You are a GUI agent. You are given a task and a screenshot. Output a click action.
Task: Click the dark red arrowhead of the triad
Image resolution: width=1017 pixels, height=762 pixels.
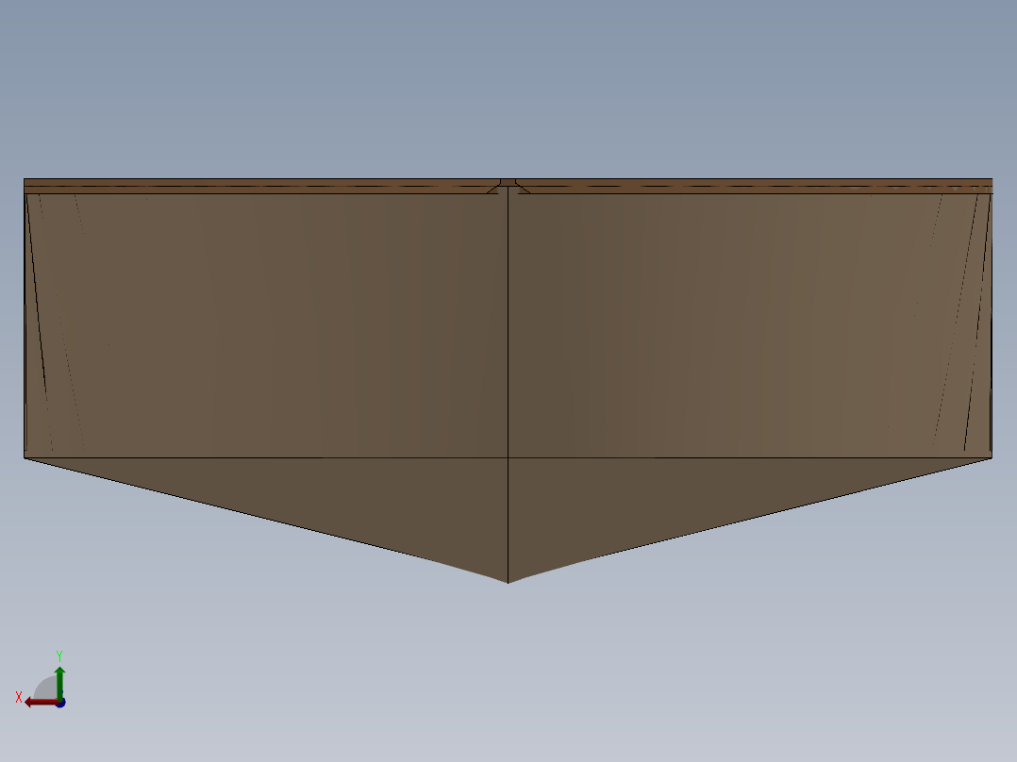pyautogui.click(x=29, y=703)
